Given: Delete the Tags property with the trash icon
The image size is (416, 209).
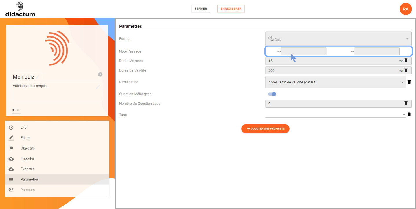Looking at the screenshot, I should coord(409,114).
